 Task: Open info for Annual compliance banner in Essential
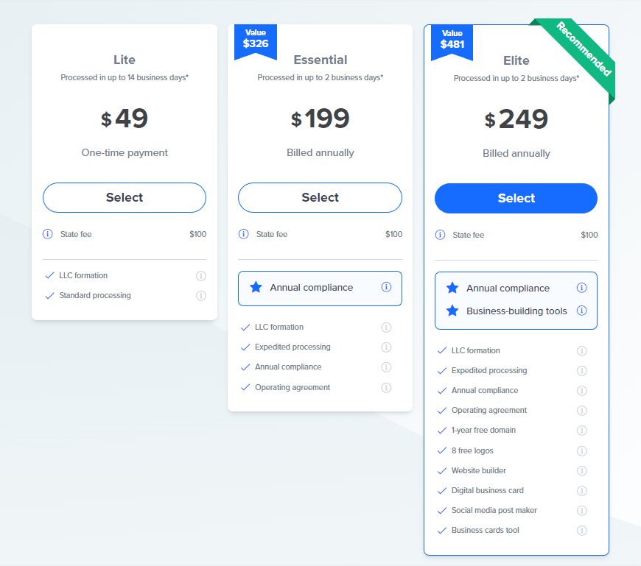click(x=386, y=289)
